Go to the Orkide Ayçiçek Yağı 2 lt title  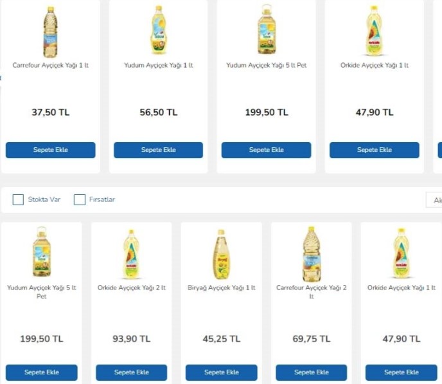[131, 288]
